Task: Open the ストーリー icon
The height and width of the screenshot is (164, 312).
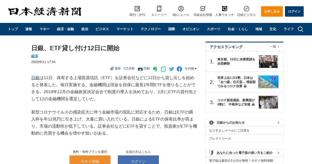Action: (159, 9)
